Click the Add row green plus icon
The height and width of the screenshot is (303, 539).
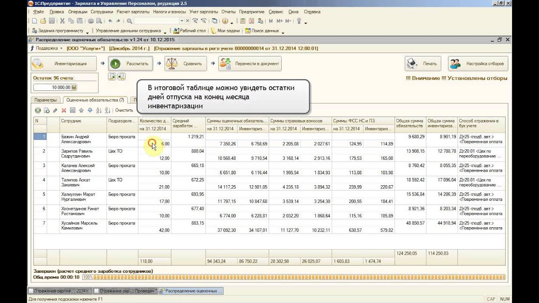tap(37, 110)
